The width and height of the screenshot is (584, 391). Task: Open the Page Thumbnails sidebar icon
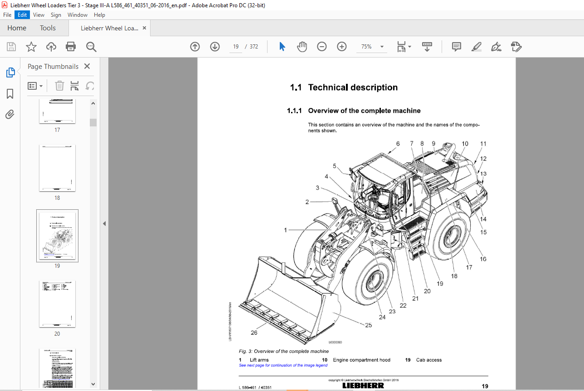point(10,72)
